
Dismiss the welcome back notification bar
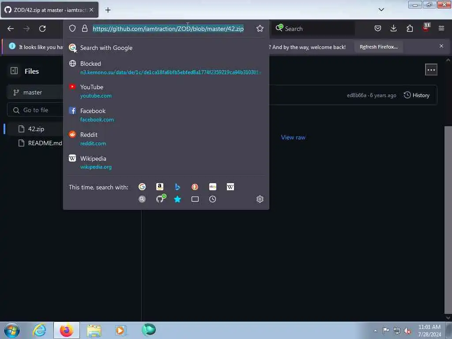click(x=441, y=46)
